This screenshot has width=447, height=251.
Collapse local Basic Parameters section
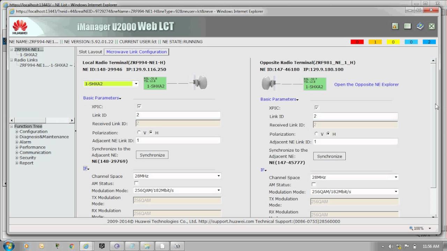tap(102, 98)
